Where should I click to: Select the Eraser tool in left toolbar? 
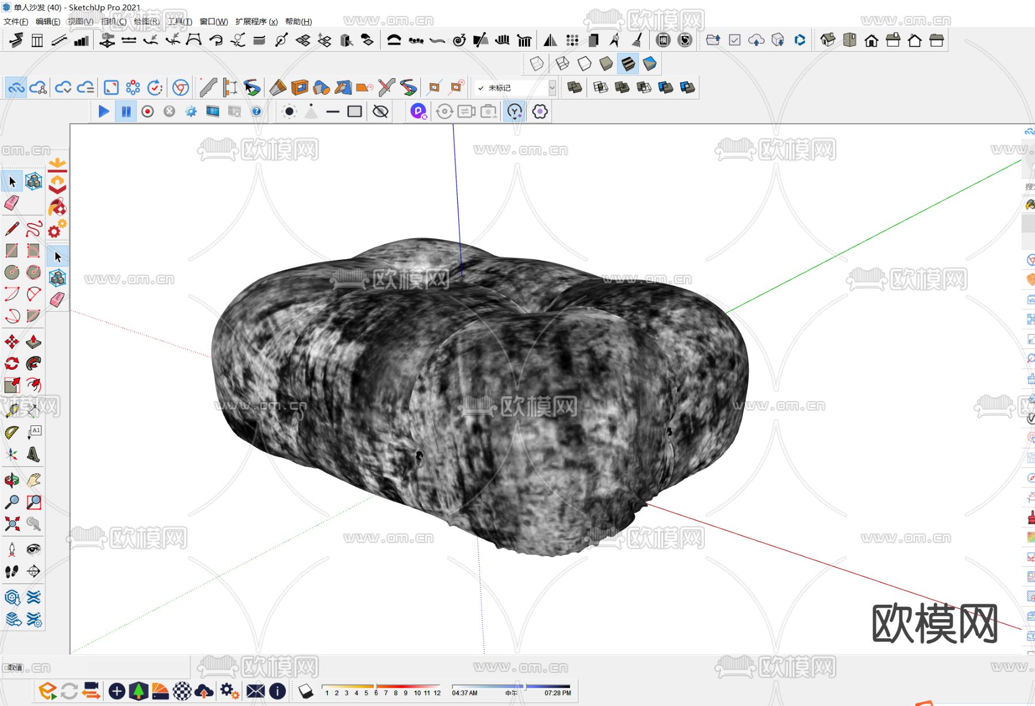[11, 203]
